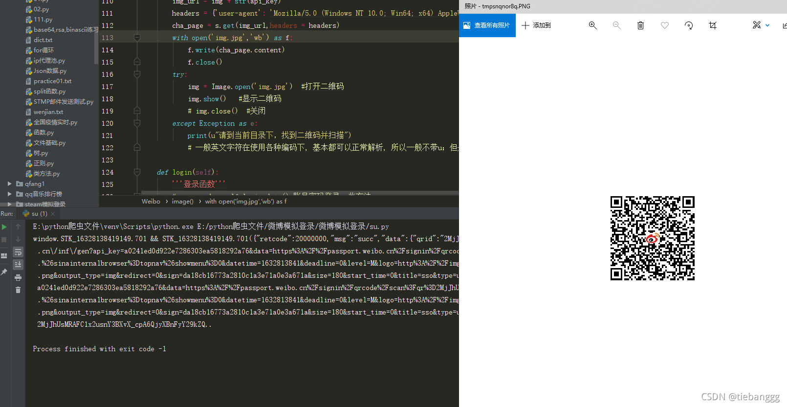This screenshot has width=787, height=407.
Task: Click 添加到 button in Photos
Action: tap(536, 25)
